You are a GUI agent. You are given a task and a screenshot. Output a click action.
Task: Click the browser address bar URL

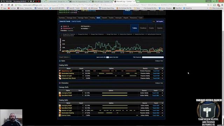[102, 5]
